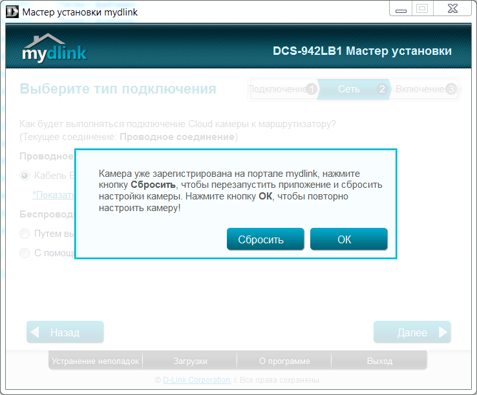Follow the D-Link Corporation link
477x395 pixels.
(x=196, y=380)
